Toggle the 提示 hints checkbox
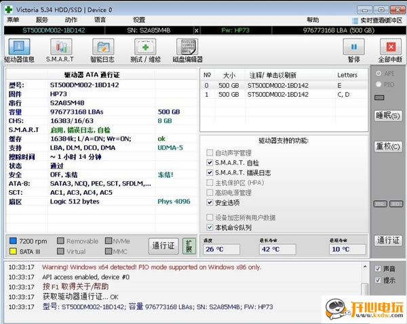Screen dimensions: 407x324 378,280
